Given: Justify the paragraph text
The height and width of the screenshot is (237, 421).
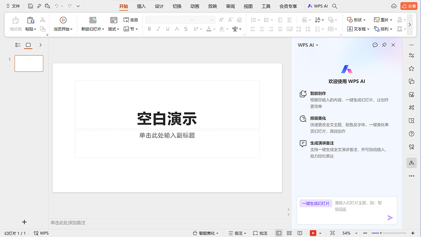Looking at the screenshot, I should 280,29.
